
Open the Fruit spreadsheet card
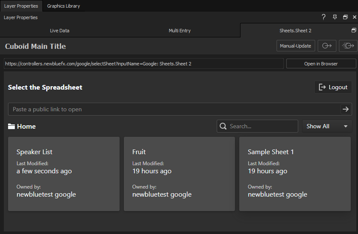coord(179,174)
